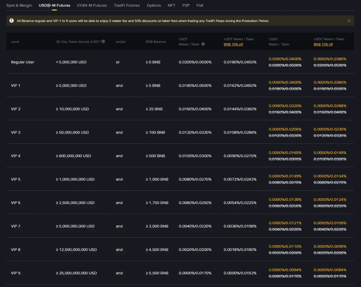Click USDT fee 0.0080%/0.0270%
Image resolution: width=361 pixels, height=287 pixels.
195,180
